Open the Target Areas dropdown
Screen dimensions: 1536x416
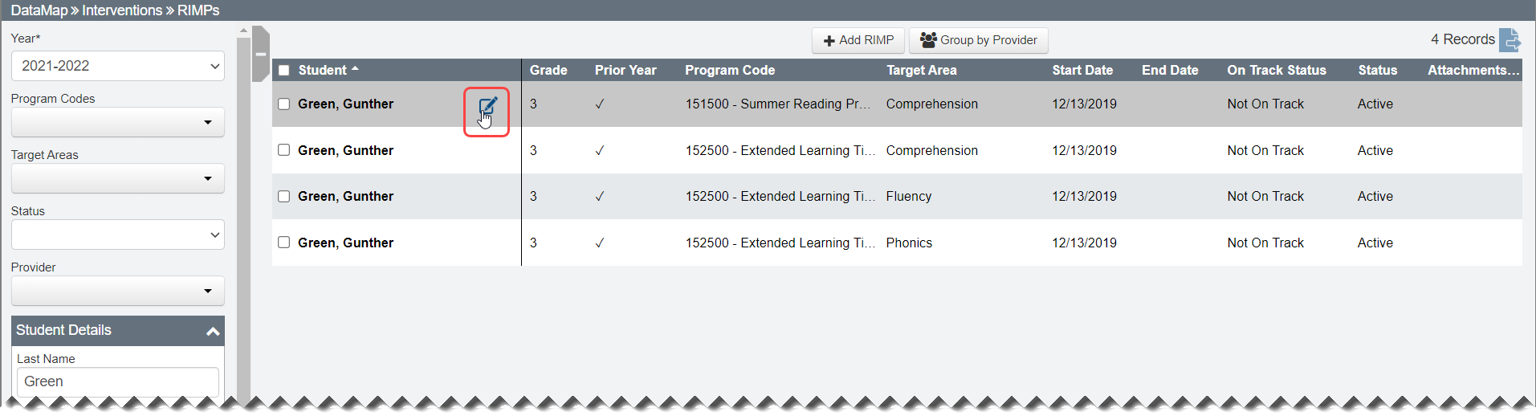(x=118, y=178)
